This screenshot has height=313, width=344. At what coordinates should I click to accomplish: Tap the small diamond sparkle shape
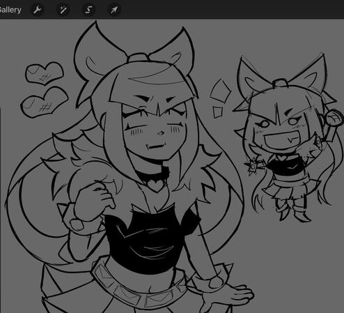[217, 112]
